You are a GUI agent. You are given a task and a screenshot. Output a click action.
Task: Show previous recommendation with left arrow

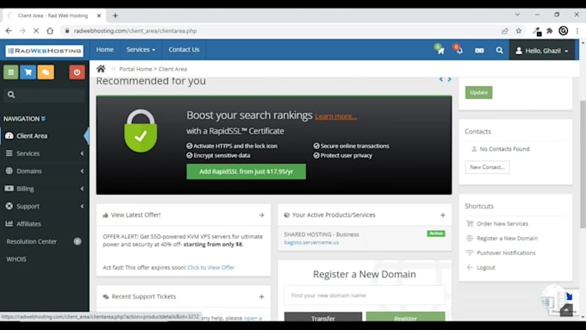441,79
